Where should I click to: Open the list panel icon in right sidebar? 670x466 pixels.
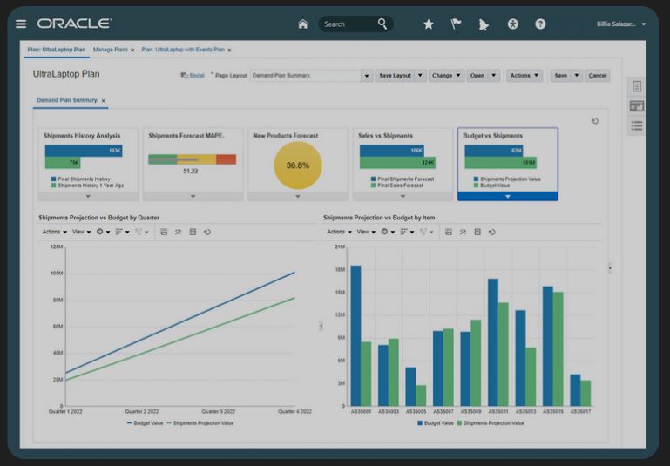pos(637,126)
